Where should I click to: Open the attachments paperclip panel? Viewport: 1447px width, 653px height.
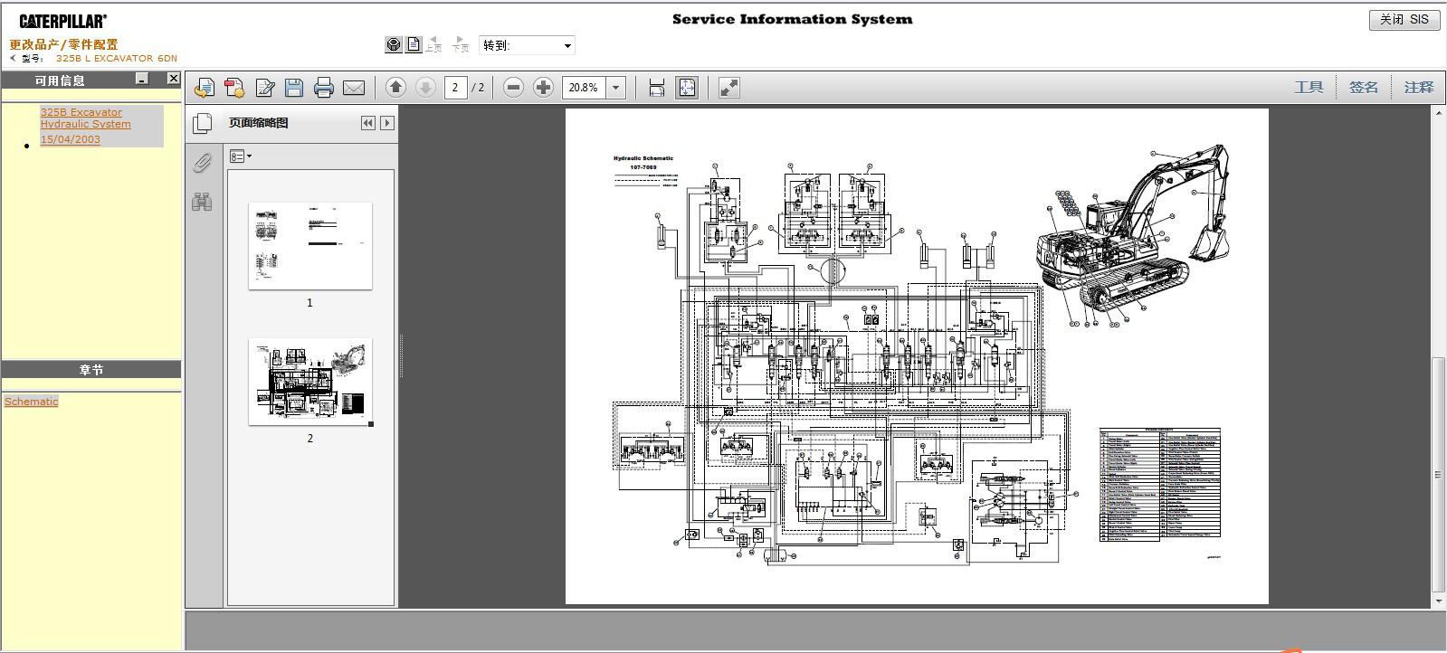click(203, 163)
